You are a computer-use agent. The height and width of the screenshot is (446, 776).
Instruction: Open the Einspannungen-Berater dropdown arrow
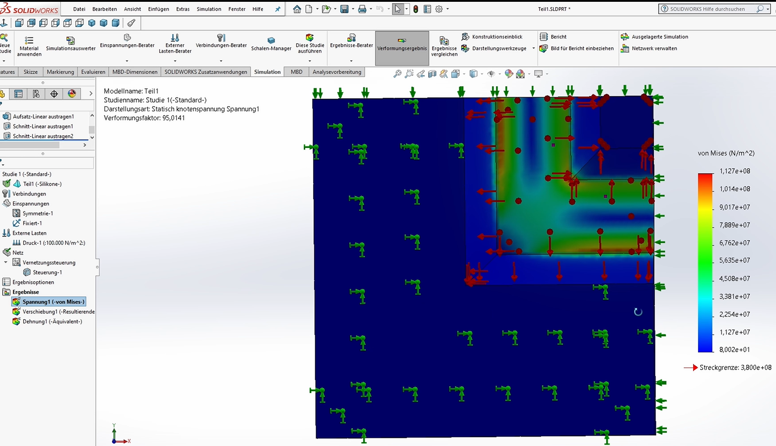(127, 61)
